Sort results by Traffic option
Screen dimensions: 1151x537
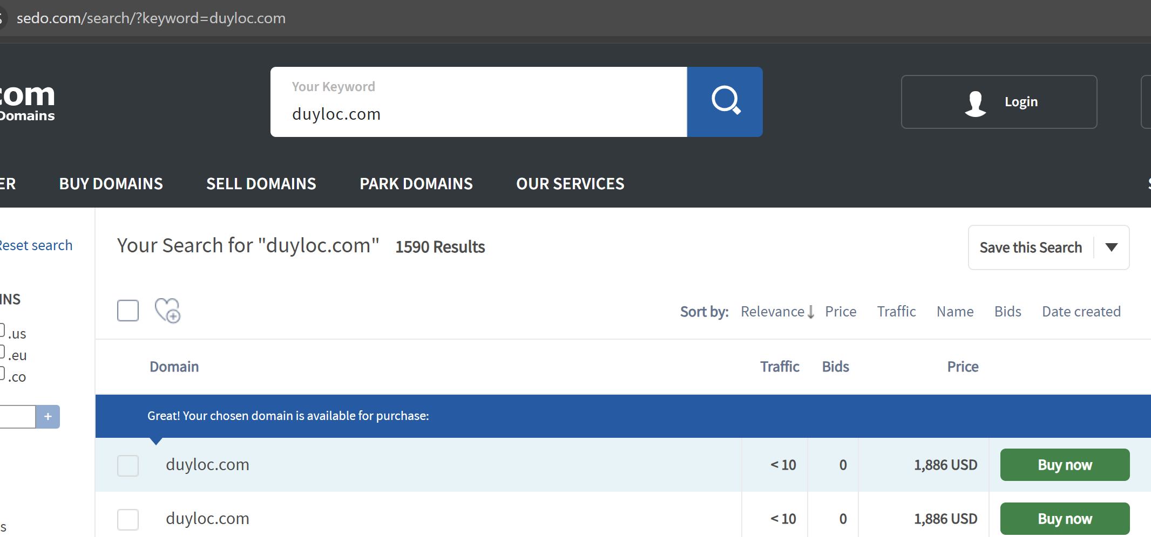(896, 312)
